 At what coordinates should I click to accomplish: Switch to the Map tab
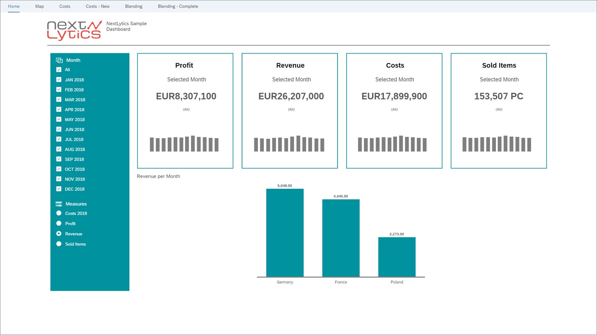[39, 6]
